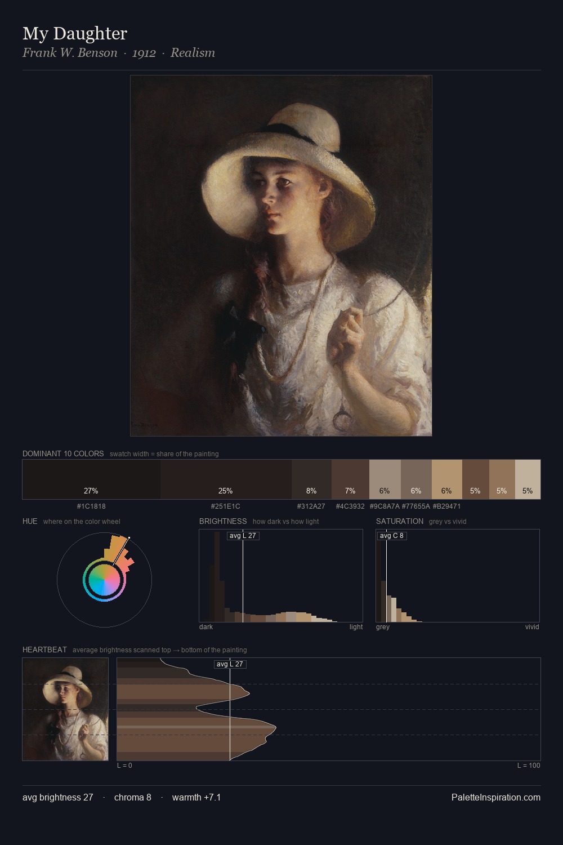Click the hue color wheel
The height and width of the screenshot is (845, 563).
104,580
